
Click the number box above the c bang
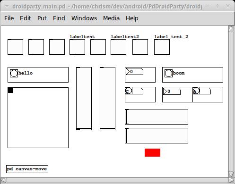coord(134,72)
